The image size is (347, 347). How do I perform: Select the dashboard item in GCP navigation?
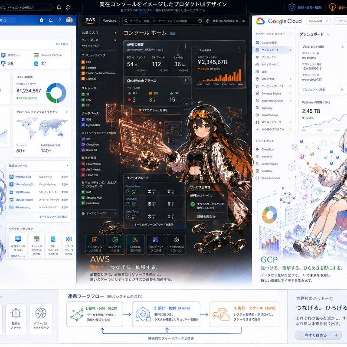[273, 50]
